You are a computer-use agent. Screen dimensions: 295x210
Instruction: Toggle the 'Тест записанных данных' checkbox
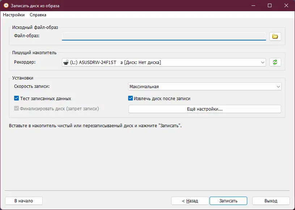tap(16, 98)
